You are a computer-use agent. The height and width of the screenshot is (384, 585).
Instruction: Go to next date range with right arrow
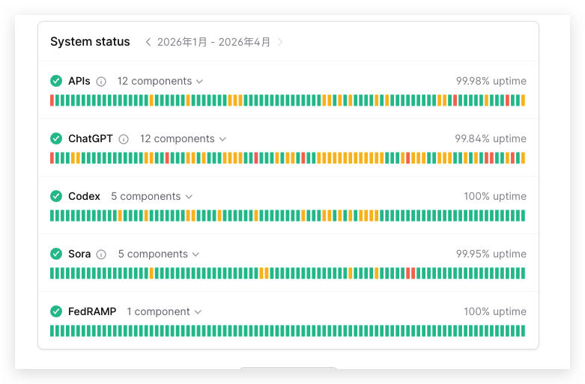pyautogui.click(x=280, y=42)
